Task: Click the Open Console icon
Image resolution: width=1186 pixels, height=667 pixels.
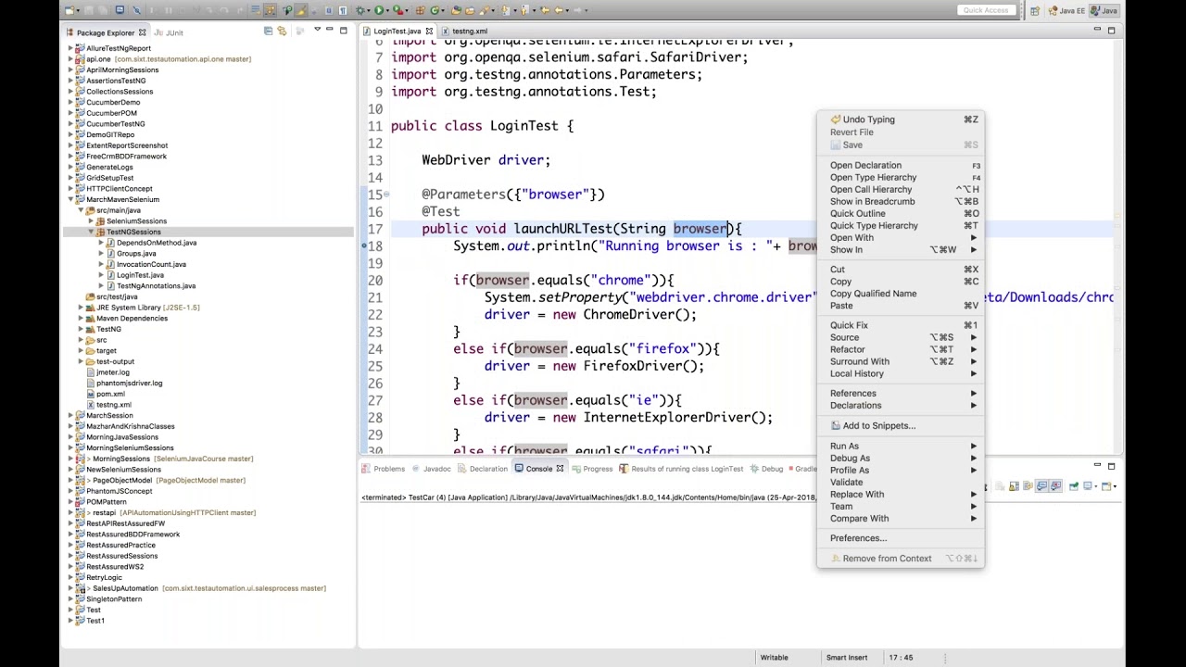Action: (x=1106, y=485)
